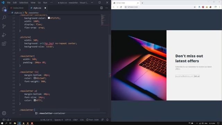Open Windows taskbar search

point(6,123)
